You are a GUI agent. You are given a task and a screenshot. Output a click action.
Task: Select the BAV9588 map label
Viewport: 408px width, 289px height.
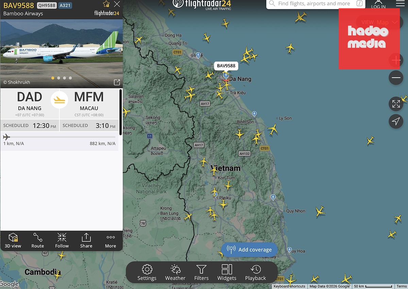click(226, 66)
